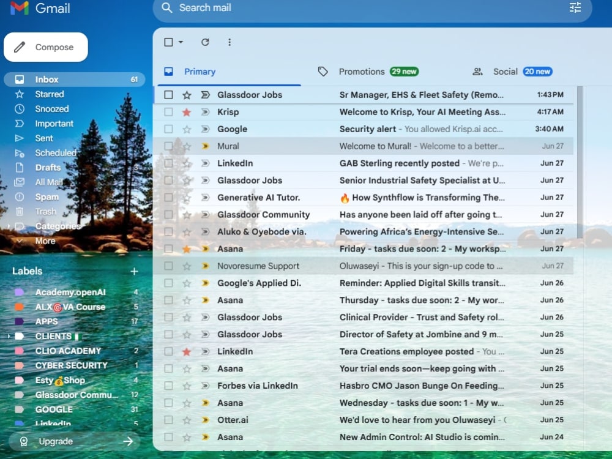Expand the Categories section

click(x=9, y=226)
